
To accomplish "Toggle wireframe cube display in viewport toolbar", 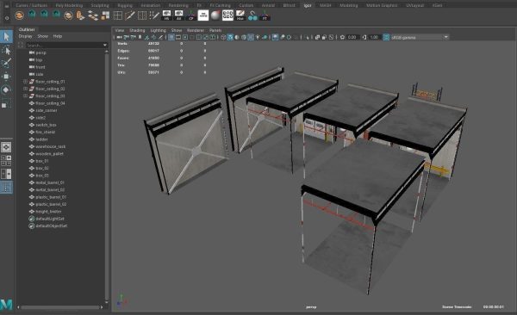I will [x=223, y=37].
